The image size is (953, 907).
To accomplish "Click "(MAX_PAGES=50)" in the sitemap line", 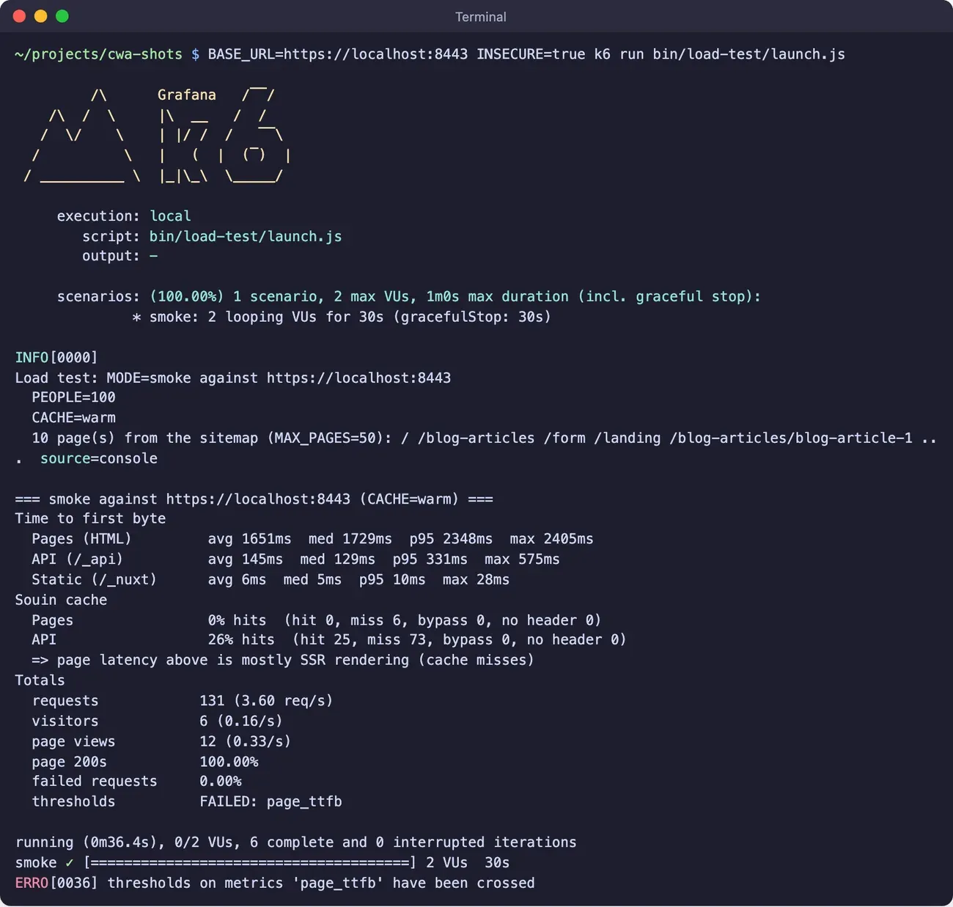I will tap(325, 438).
